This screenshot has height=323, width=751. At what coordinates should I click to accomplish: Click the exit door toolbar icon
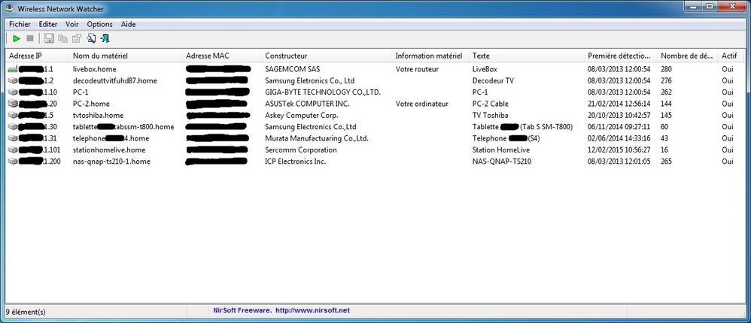coord(105,39)
